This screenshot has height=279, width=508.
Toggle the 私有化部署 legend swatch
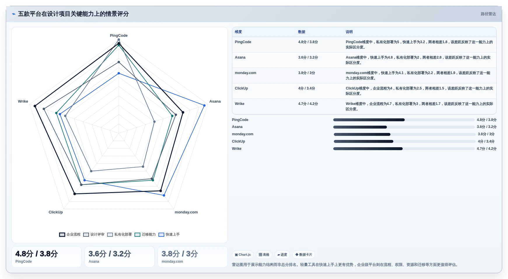click(110, 235)
